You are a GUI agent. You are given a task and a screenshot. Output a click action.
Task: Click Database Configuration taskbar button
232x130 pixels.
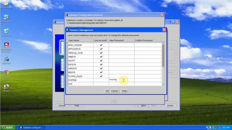[x=32, y=127]
